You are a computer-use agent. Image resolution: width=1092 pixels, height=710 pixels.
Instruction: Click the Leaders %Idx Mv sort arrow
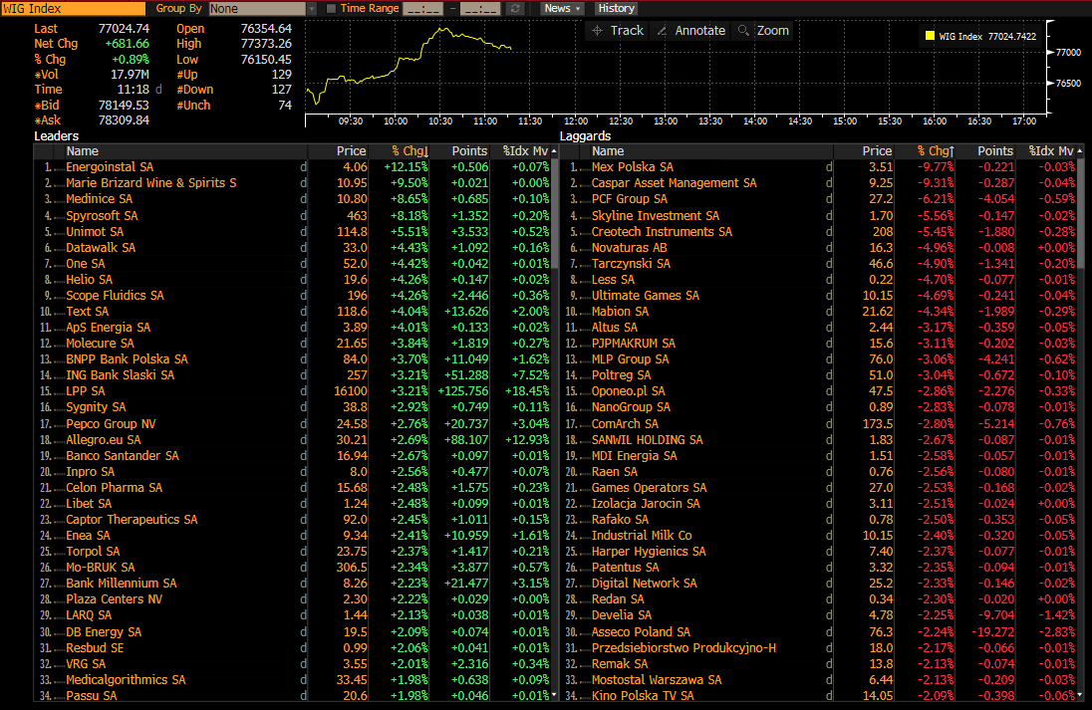pyautogui.click(x=553, y=151)
